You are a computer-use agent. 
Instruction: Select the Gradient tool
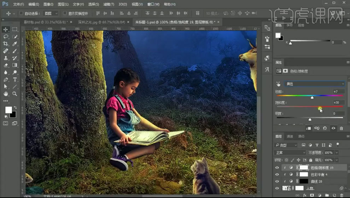(15, 65)
